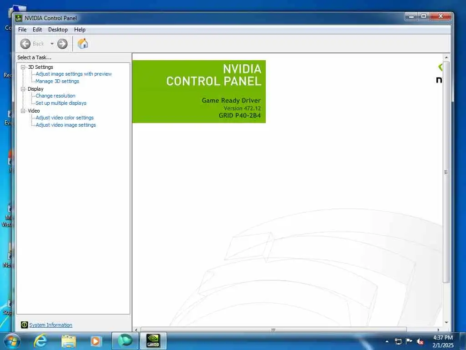Click the System Information icon
Image resolution: width=466 pixels, height=350 pixels.
(x=25, y=324)
